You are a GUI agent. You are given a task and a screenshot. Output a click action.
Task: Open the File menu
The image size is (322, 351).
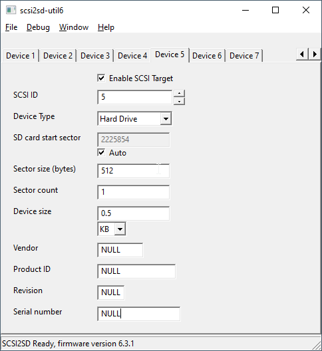[x=11, y=27]
